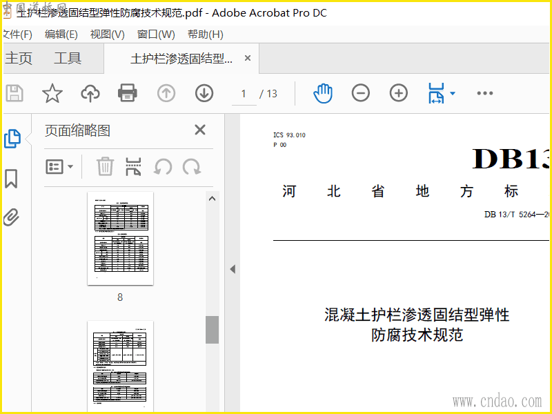
Task: Click the 'ICS 93.010' text in document
Action: tap(289, 135)
